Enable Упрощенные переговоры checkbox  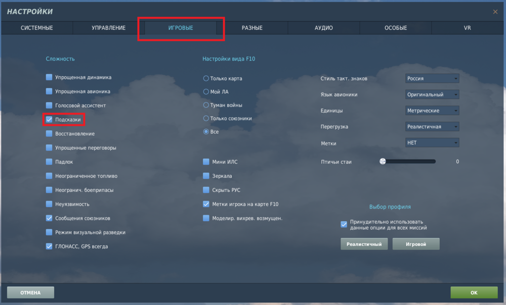coord(49,148)
